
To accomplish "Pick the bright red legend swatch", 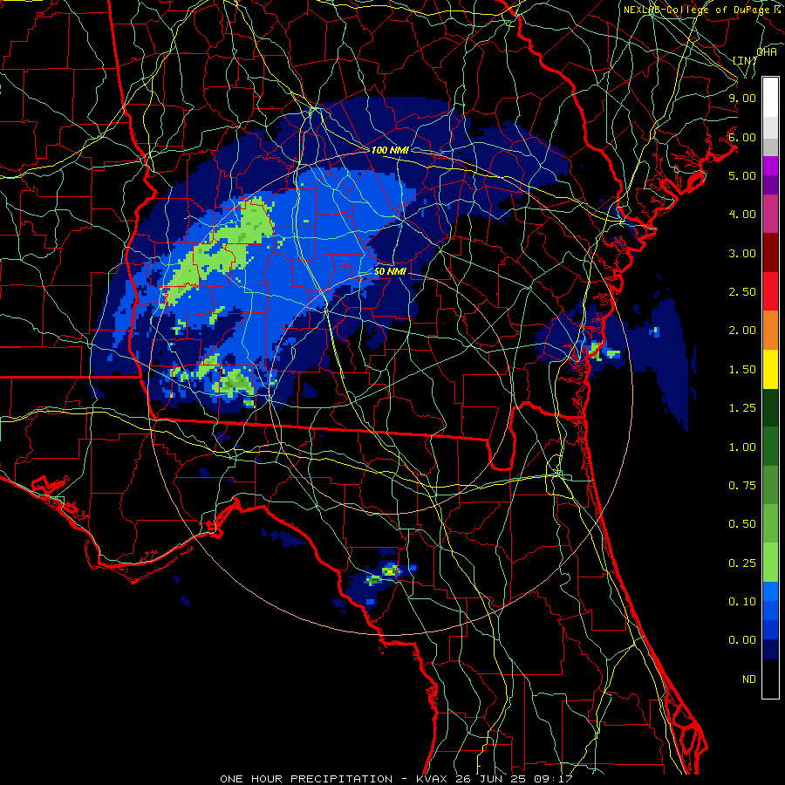I will (770, 291).
